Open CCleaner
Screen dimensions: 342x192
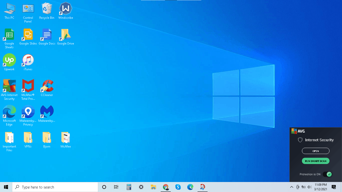[47, 86]
